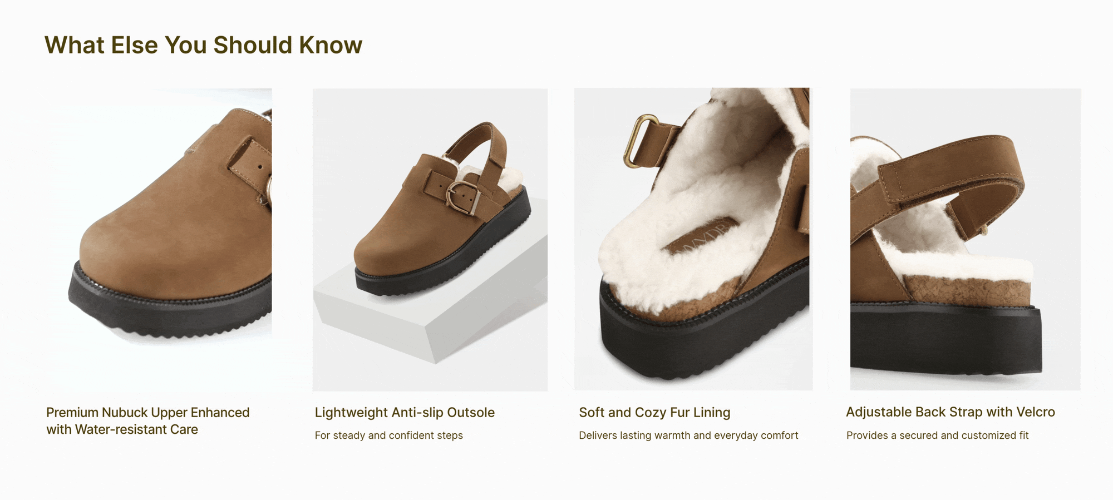Image resolution: width=1113 pixels, height=500 pixels.
Task: Open the clog on grey block image
Action: pyautogui.click(x=430, y=239)
